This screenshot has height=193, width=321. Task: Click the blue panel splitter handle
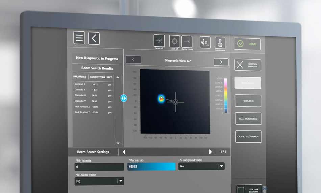124,98
